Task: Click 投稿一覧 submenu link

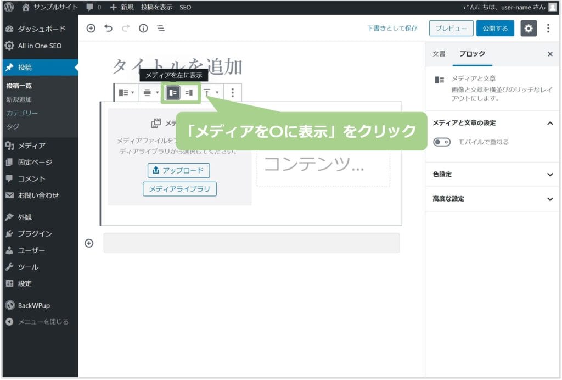Action: point(19,86)
